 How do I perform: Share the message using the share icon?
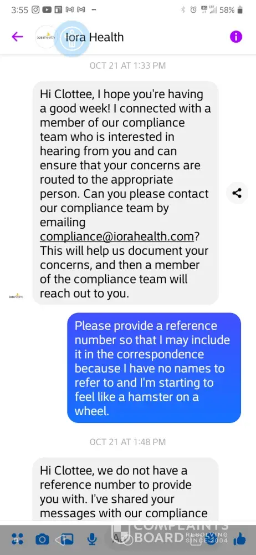pos(237,193)
